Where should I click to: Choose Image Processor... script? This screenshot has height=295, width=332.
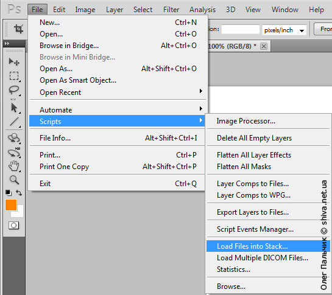[268, 121]
